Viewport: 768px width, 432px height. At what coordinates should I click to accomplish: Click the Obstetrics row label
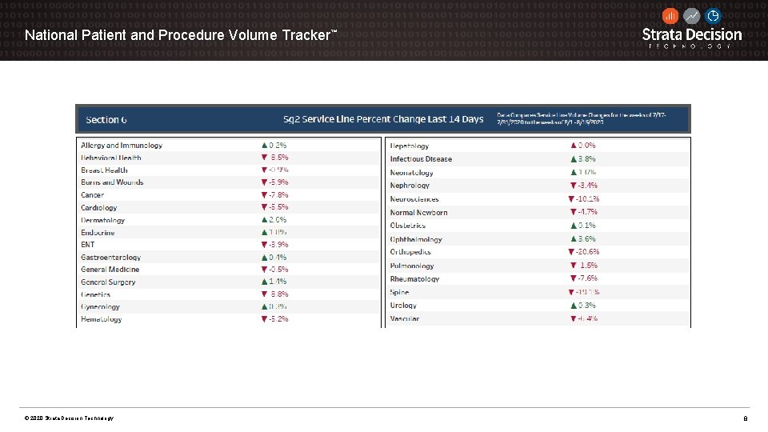[x=408, y=226]
